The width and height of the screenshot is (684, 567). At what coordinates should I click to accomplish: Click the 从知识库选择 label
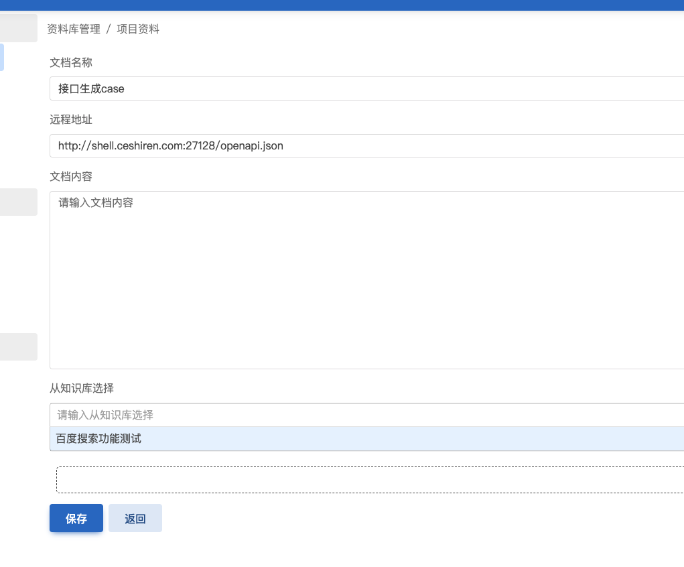click(82, 388)
